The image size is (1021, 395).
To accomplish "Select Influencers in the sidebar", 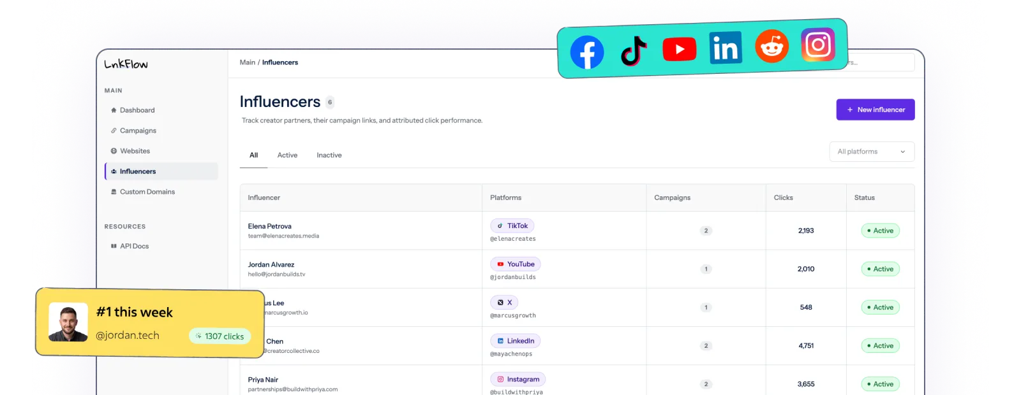I will (161, 171).
